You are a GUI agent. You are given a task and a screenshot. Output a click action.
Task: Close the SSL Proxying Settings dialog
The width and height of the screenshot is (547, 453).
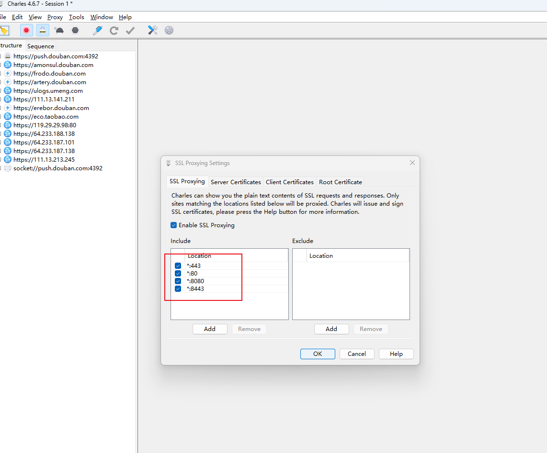coord(412,163)
